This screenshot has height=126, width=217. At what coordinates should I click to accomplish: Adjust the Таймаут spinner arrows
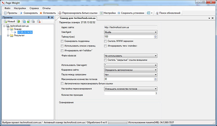tap(156, 37)
